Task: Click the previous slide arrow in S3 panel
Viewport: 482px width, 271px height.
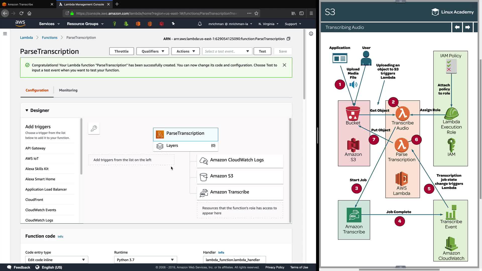Action: pyautogui.click(x=457, y=27)
